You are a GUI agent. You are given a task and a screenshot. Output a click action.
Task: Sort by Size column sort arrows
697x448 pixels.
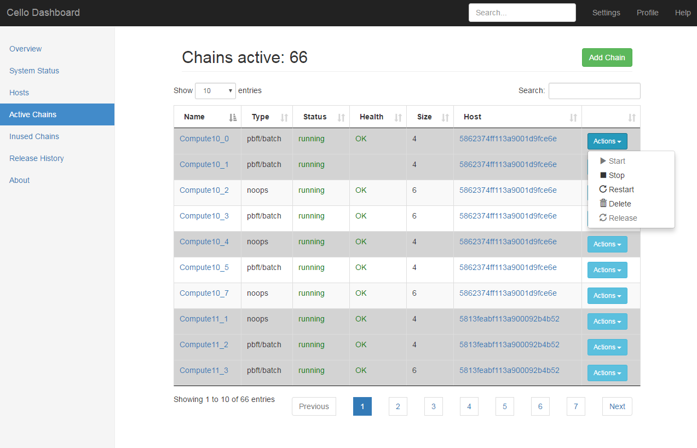(445, 117)
